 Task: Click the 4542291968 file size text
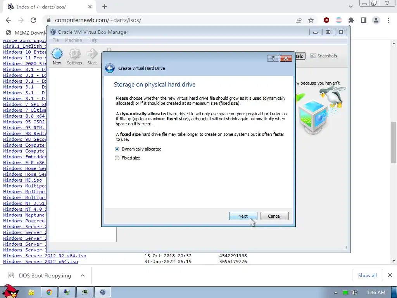pos(233,256)
